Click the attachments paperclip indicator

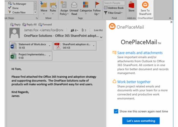point(84,30)
